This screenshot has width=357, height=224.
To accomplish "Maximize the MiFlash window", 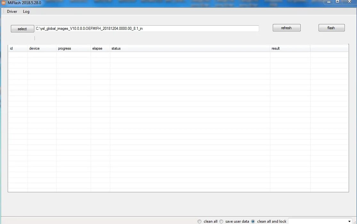I will tap(338, 2).
